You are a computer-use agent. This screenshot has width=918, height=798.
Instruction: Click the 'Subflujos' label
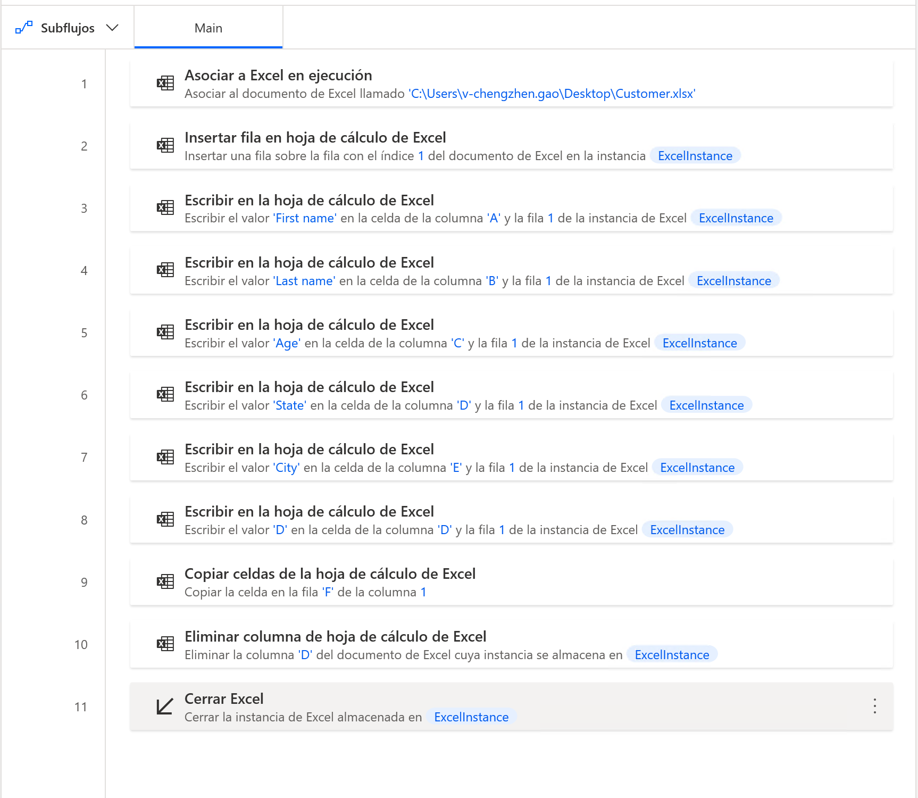click(68, 28)
